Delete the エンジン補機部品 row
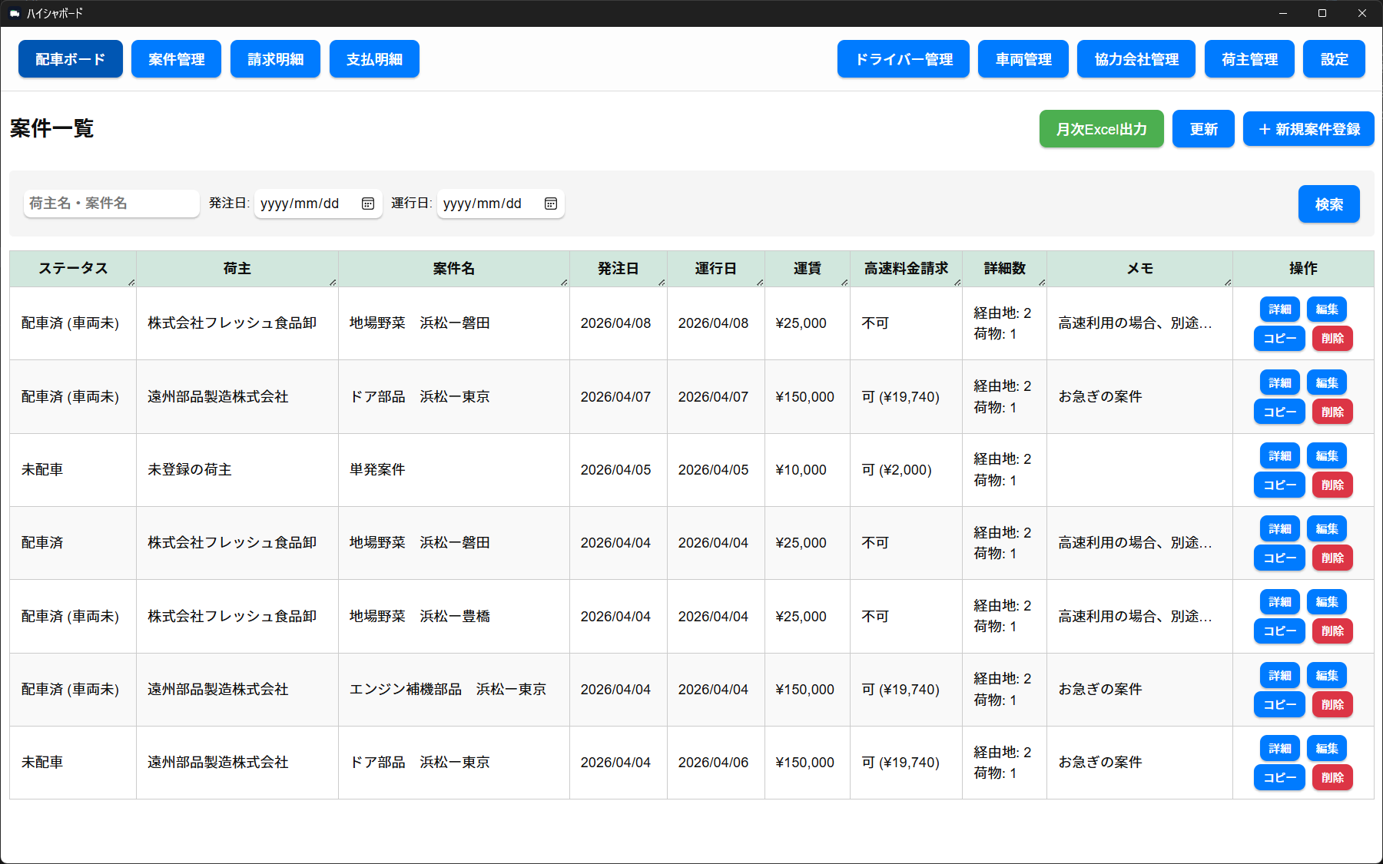 [x=1332, y=704]
